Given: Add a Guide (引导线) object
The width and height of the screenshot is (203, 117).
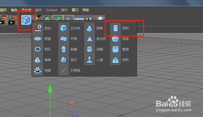Looking at the screenshot, I should 70,70.
